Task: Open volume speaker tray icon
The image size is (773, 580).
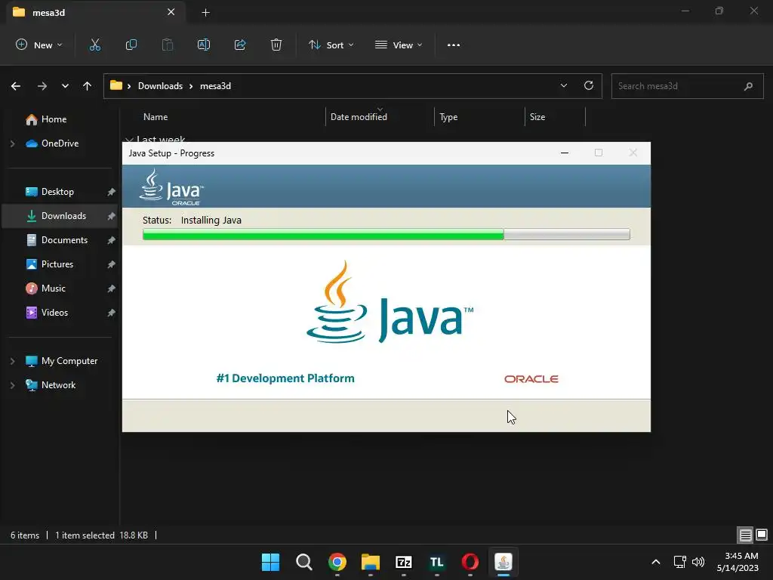Action: pos(698,562)
